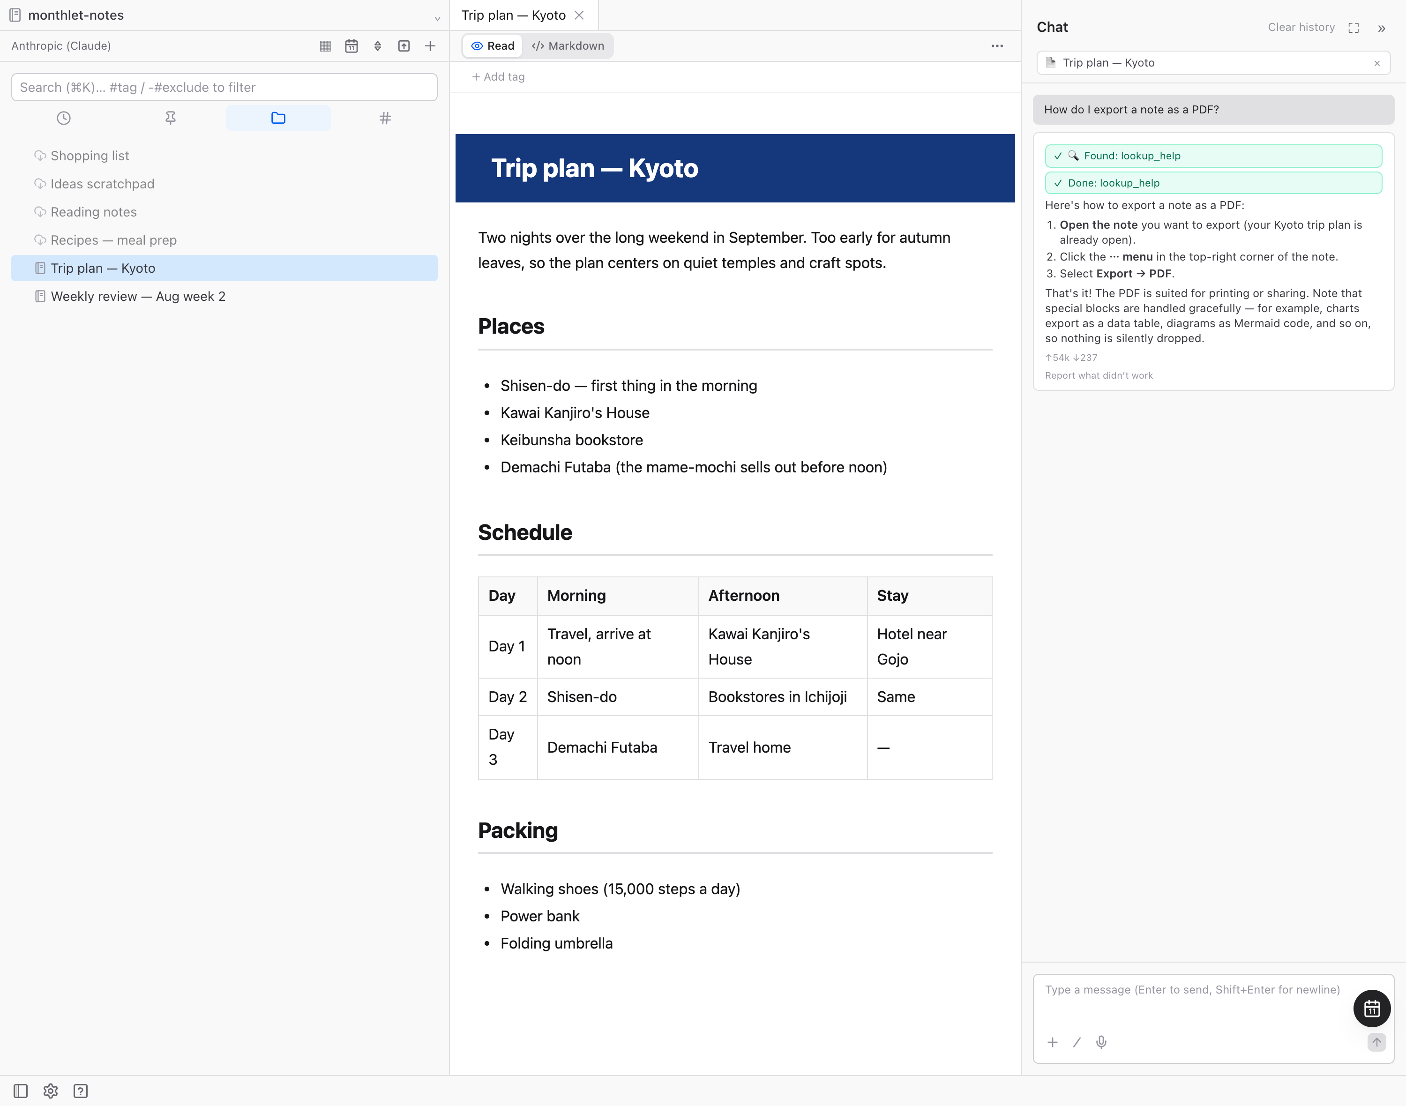Switch to the pinned notes tab
Image resolution: width=1406 pixels, height=1106 pixels.
170,118
